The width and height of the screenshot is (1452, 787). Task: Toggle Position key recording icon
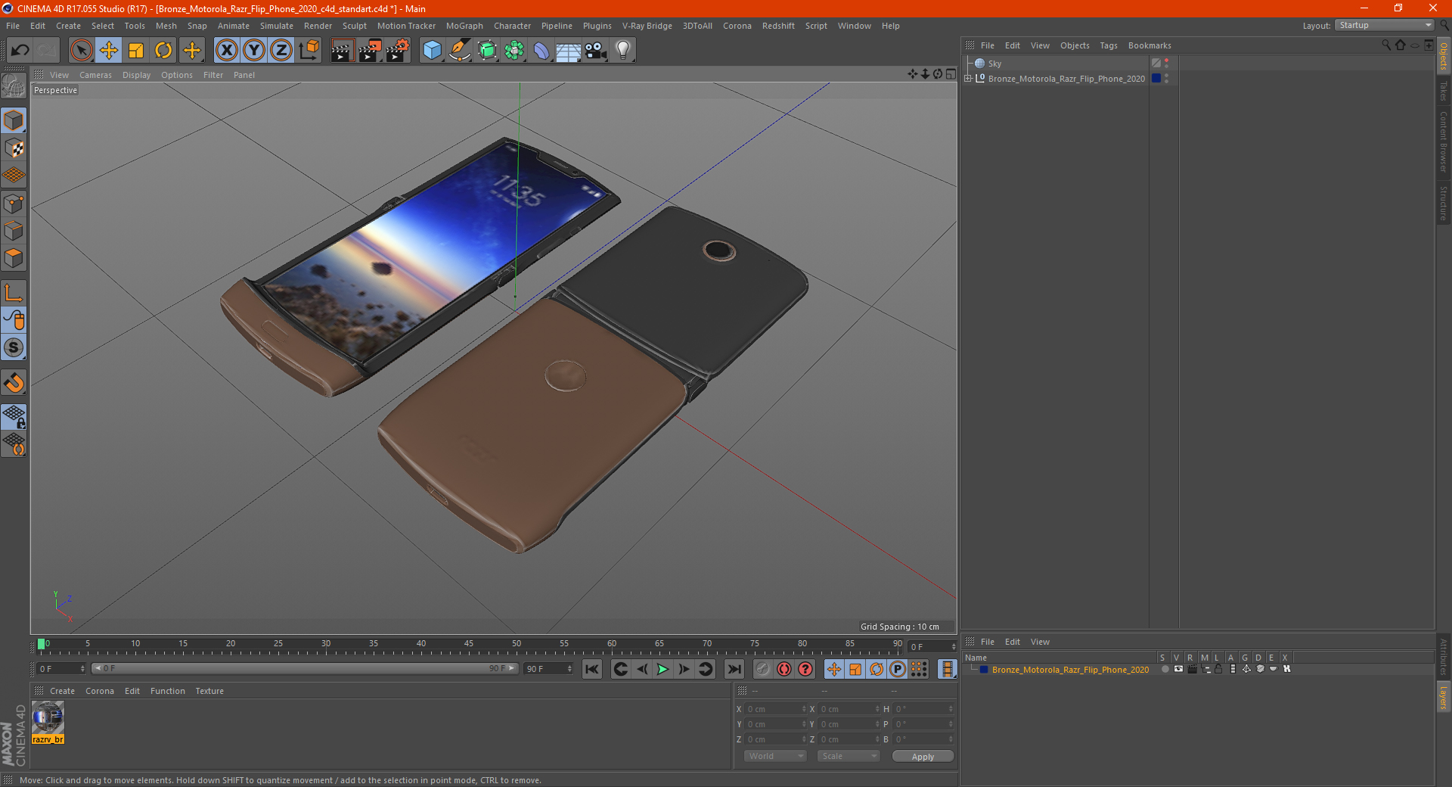[833, 669]
